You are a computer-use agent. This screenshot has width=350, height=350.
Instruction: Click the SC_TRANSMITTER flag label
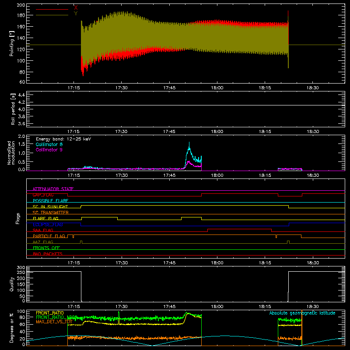(51, 213)
